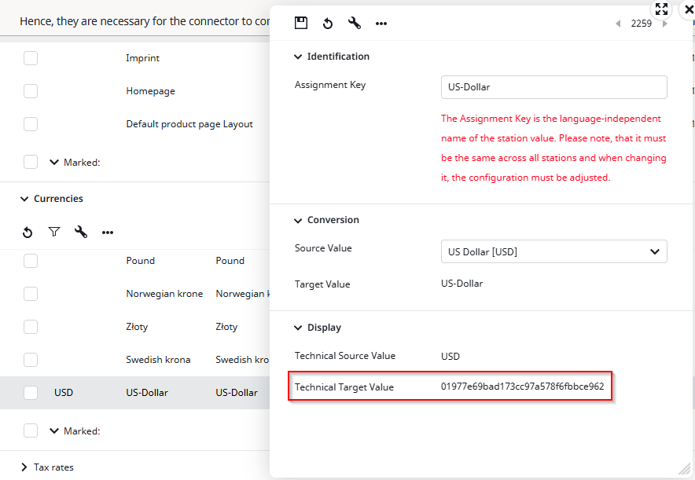The height and width of the screenshot is (480, 695).
Task: Refresh the Currencies list
Action: coord(28,233)
